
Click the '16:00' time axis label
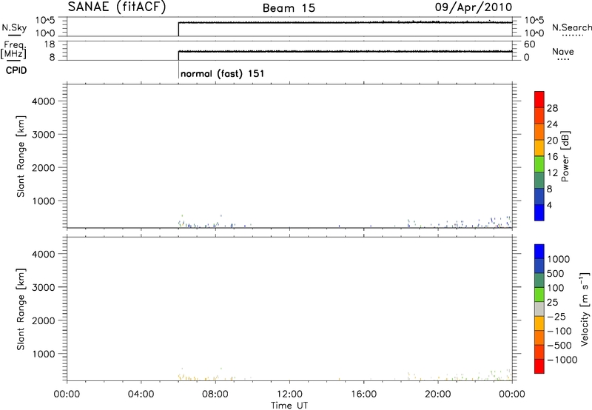tap(363, 394)
